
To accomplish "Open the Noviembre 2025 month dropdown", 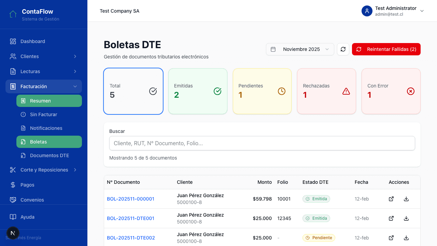I will [x=300, y=49].
